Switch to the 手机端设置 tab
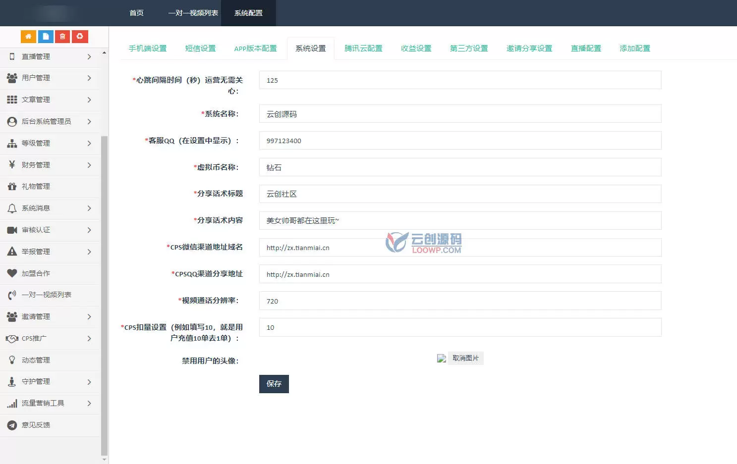The height and width of the screenshot is (464, 737). click(148, 48)
